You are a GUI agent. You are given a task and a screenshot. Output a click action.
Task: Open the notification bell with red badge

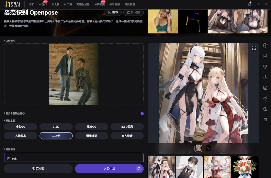[250, 4]
